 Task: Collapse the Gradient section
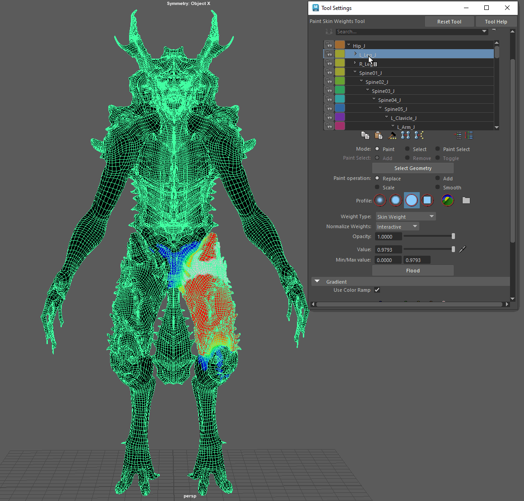coord(317,281)
